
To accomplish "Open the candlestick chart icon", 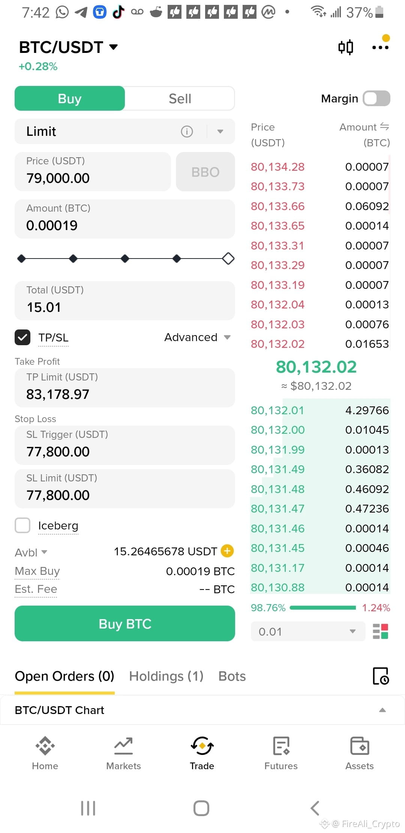I will 345,47.
